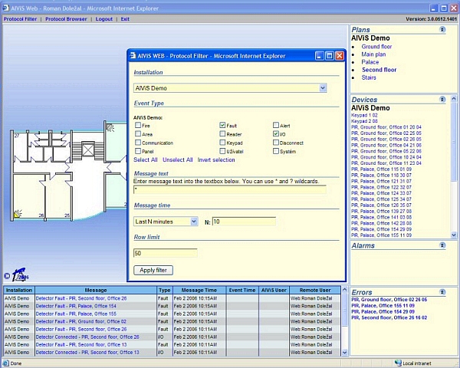The width and height of the screenshot is (460, 368).
Task: Select device Keypad 1 02
Action: coord(364,115)
